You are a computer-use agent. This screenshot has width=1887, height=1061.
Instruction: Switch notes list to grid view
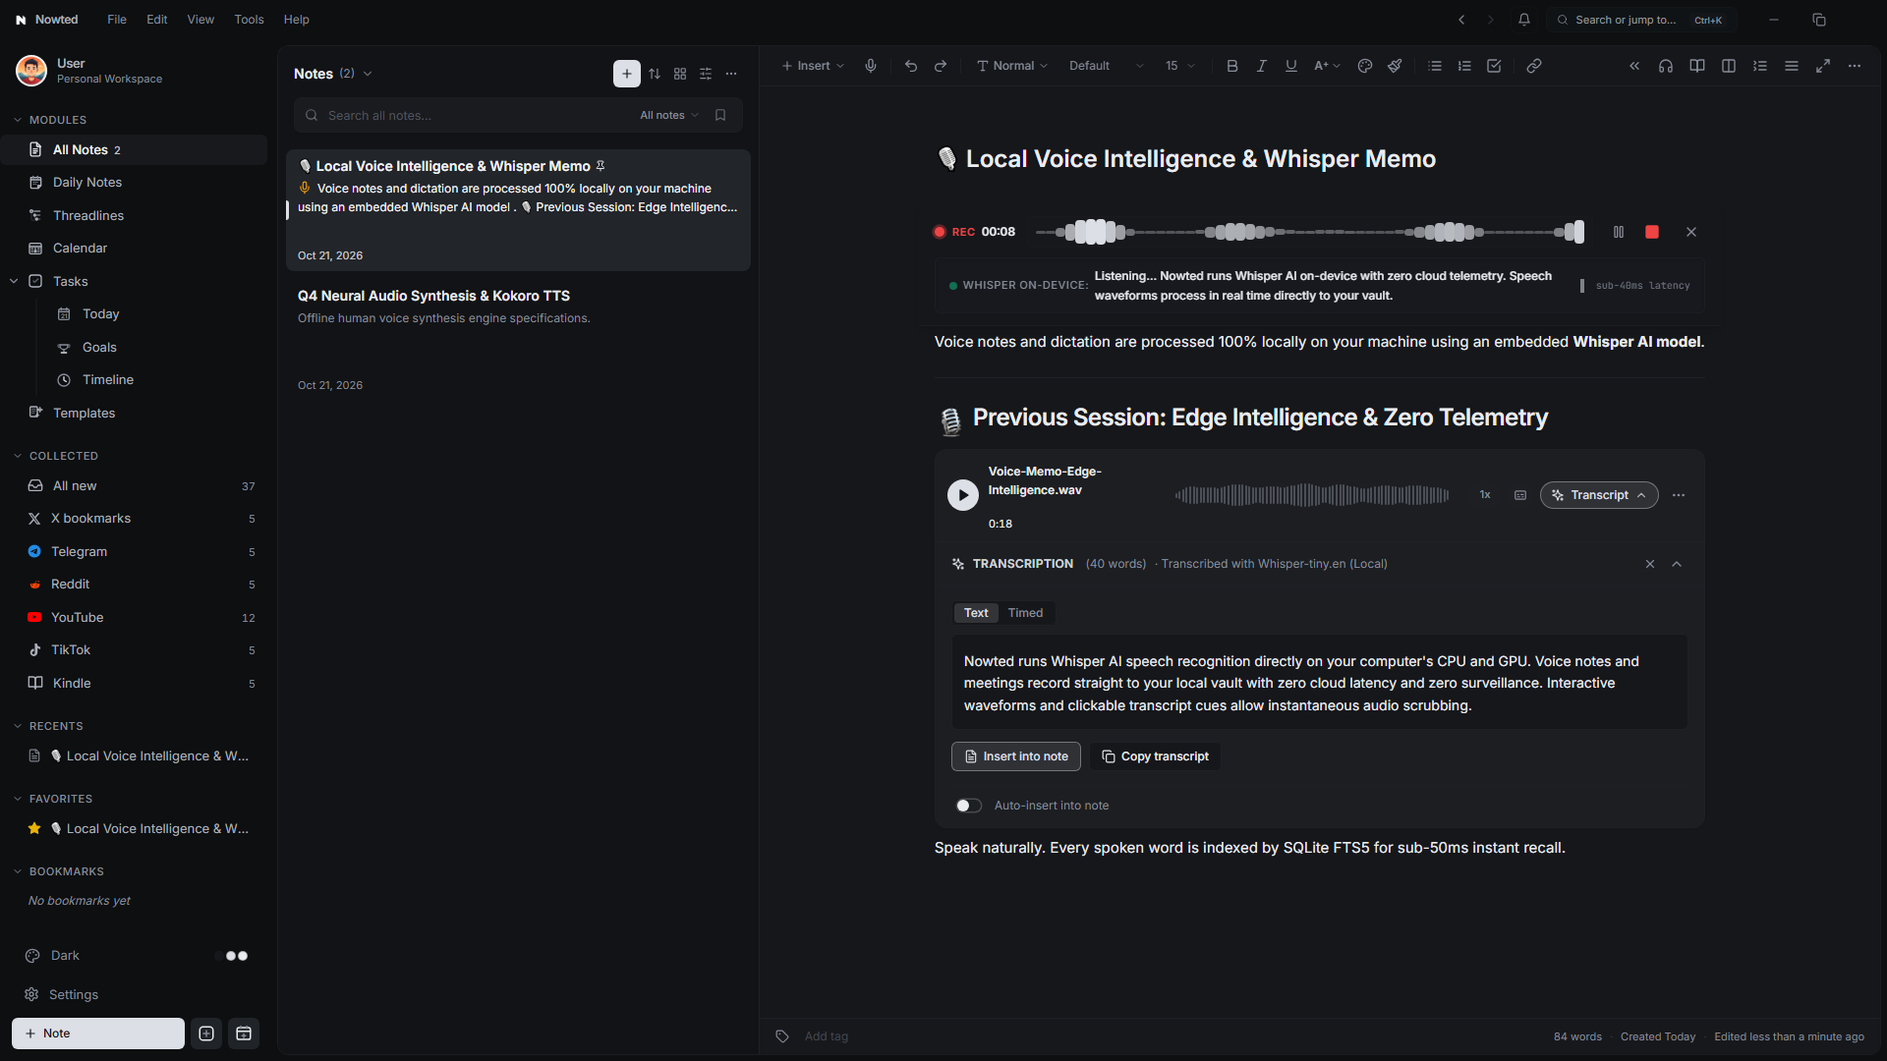coord(680,74)
